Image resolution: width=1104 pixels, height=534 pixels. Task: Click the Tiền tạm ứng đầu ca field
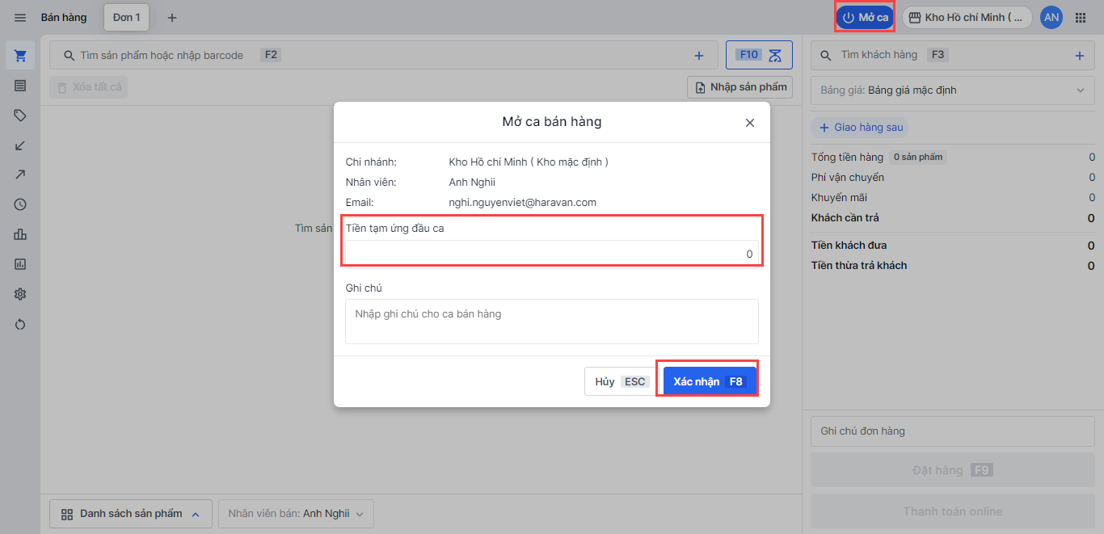pyautogui.click(x=551, y=254)
